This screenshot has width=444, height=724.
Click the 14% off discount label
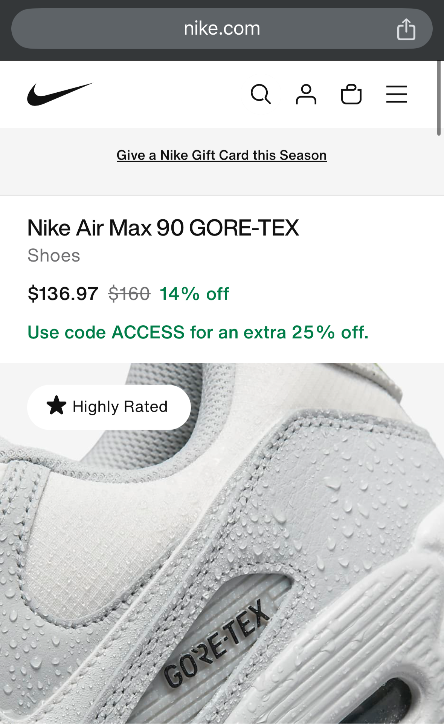click(x=194, y=294)
